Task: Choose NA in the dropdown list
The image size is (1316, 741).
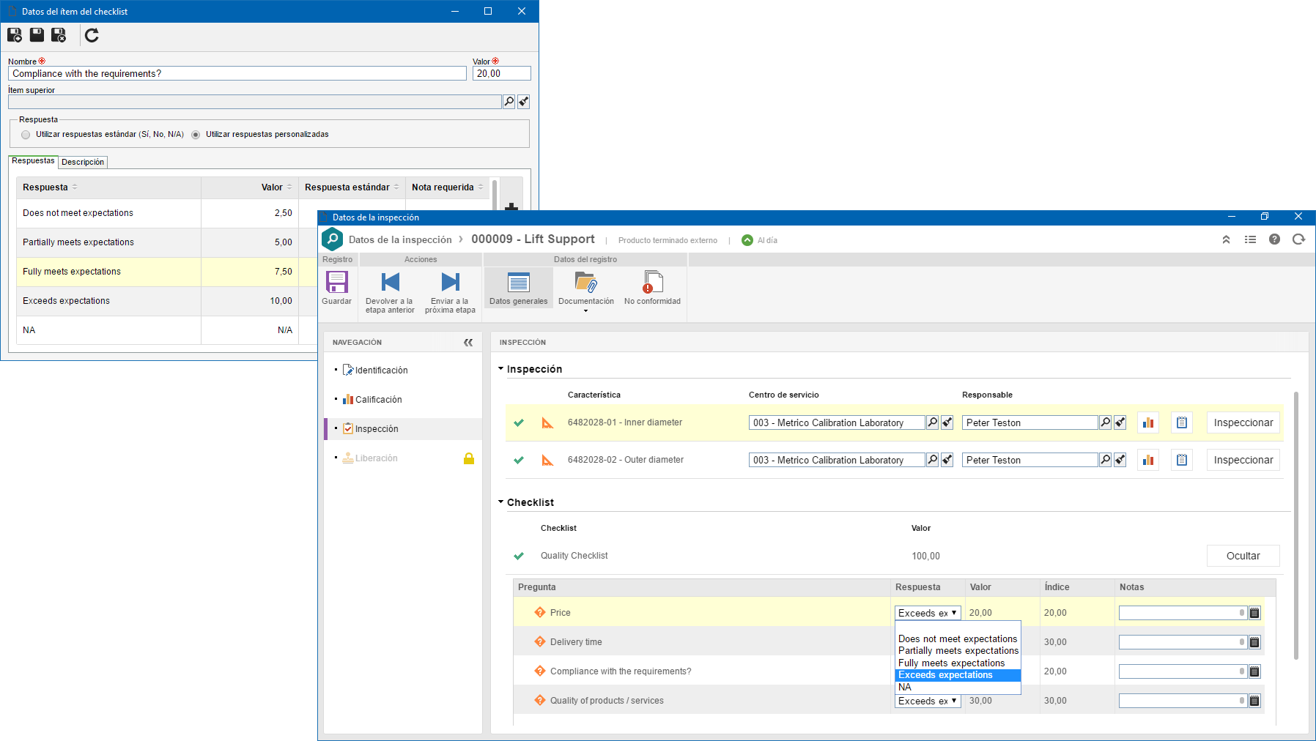Action: pyautogui.click(x=958, y=687)
